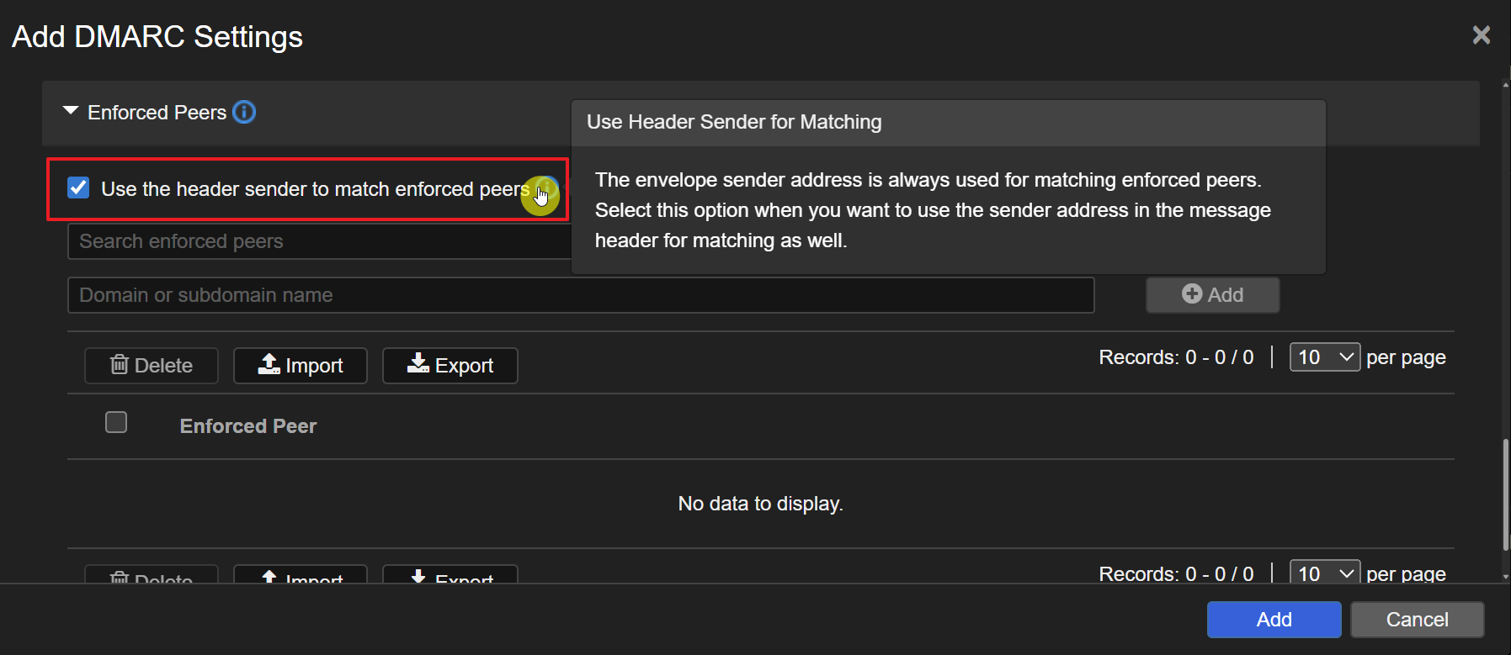The image size is (1511, 655).
Task: Focus the Domain or subdomain name field
Action: pos(580,295)
